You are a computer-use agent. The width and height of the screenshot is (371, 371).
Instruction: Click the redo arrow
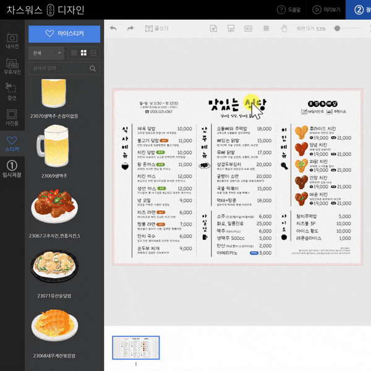[130, 28]
